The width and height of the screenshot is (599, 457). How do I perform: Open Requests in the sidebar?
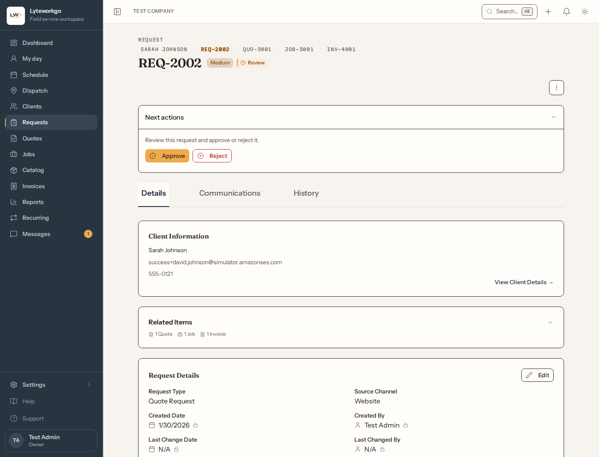(x=51, y=122)
